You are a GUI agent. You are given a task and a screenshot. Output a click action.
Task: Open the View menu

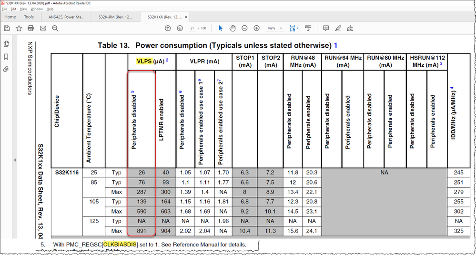pos(23,9)
